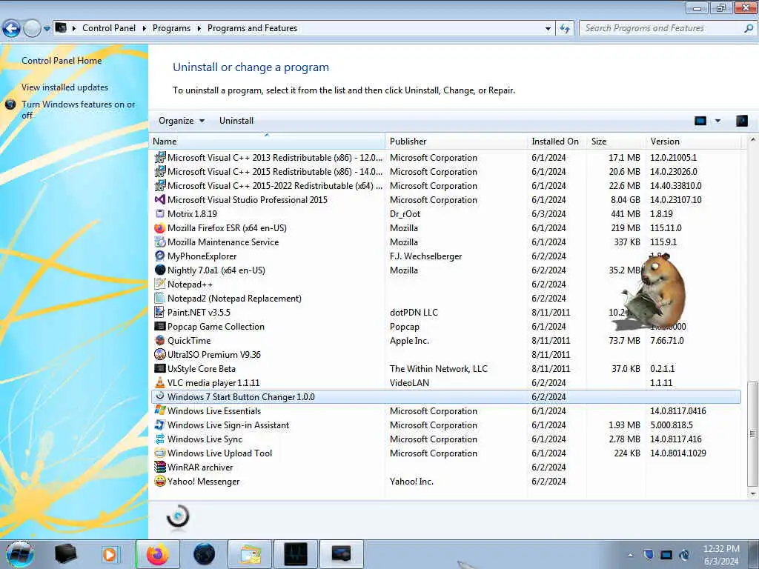759x569 pixels.
Task: Click the list vertical scrollbar thumb
Action: (x=752, y=434)
